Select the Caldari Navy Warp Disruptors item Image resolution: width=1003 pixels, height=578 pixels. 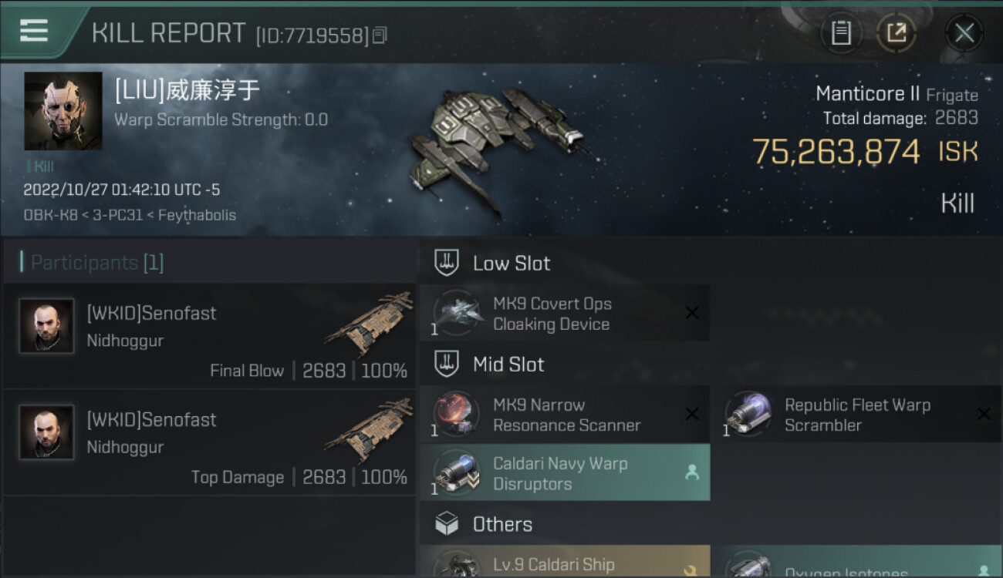pos(565,473)
